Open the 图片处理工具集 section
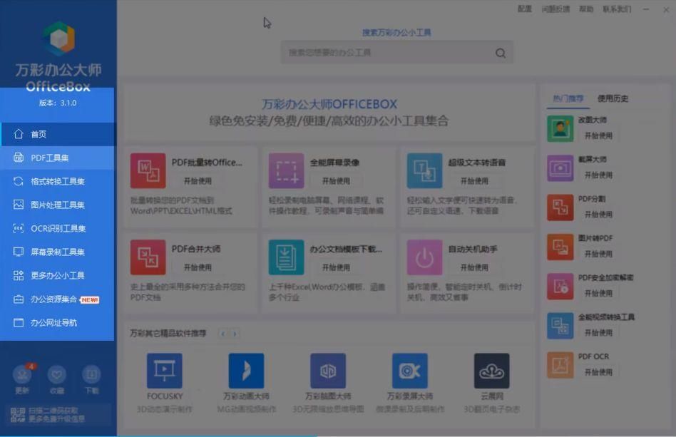 (58, 205)
